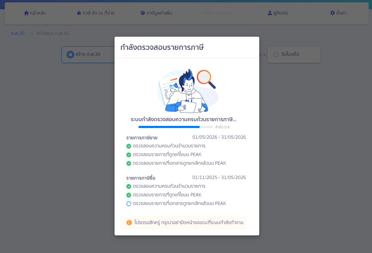372x253 pixels.
Task: Click the รายการภาษีขาย heading
Action: [142, 138]
